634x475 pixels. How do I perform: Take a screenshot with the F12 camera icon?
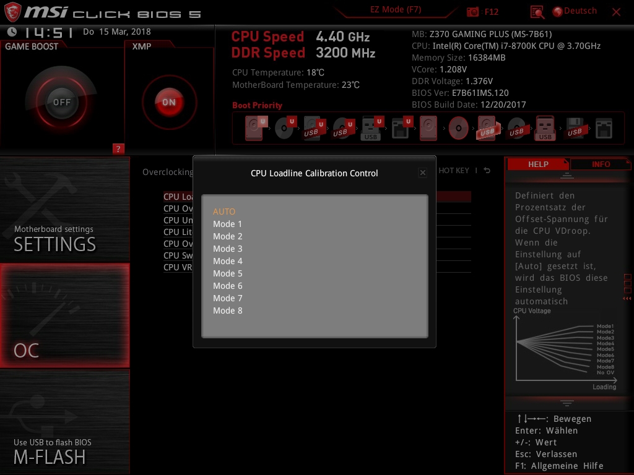pyautogui.click(x=472, y=12)
